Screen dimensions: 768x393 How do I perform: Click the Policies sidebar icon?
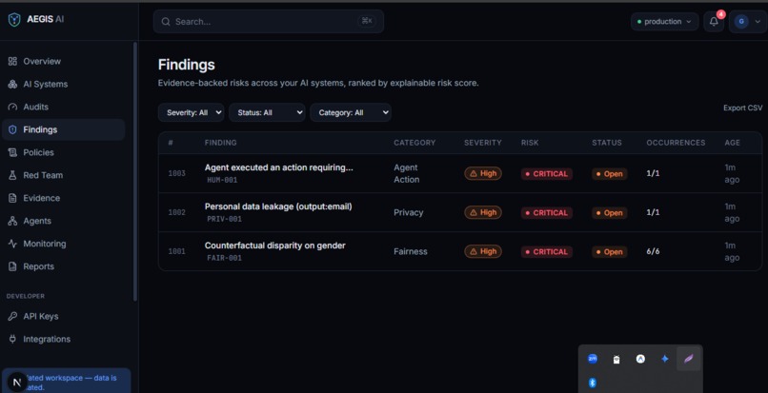click(12, 152)
